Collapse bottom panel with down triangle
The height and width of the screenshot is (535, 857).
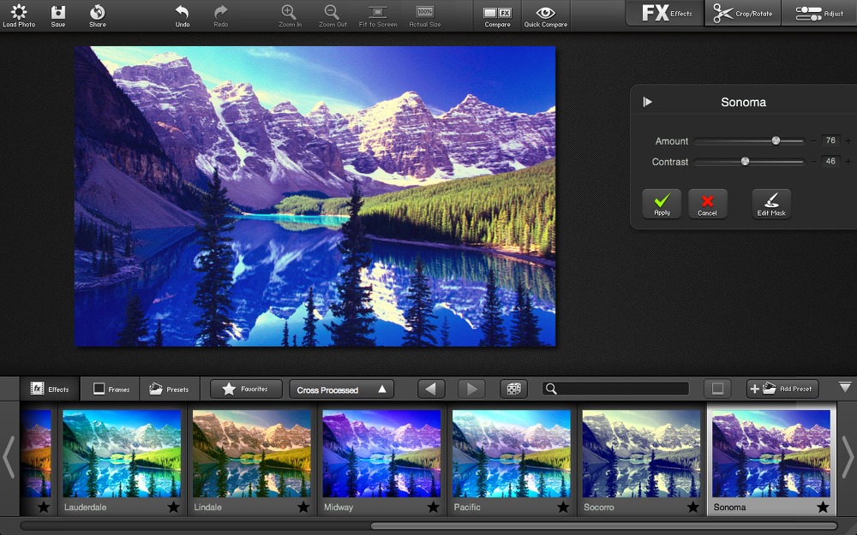845,387
